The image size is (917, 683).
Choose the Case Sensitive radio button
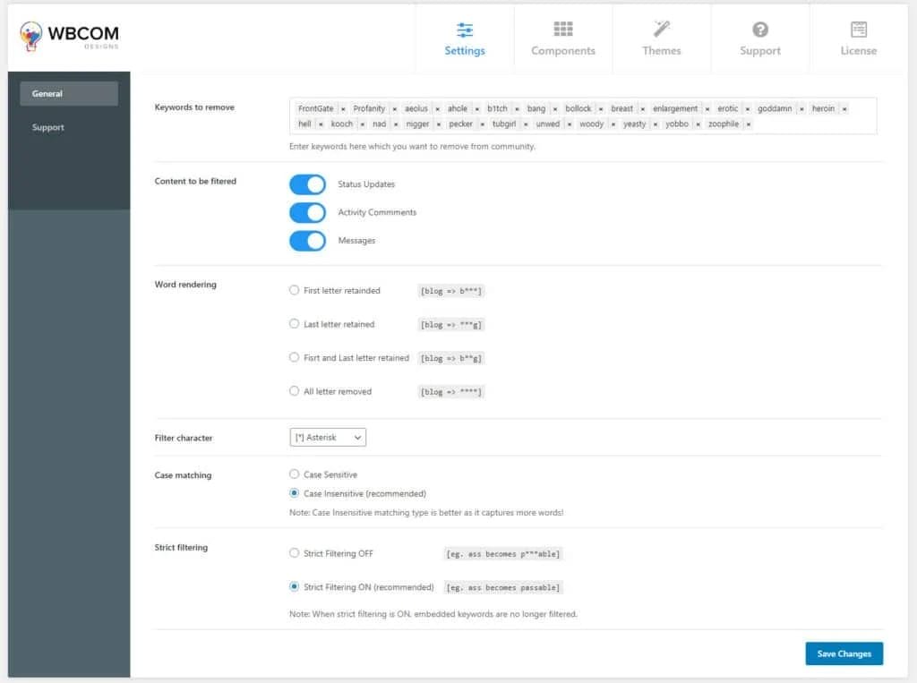tap(295, 474)
